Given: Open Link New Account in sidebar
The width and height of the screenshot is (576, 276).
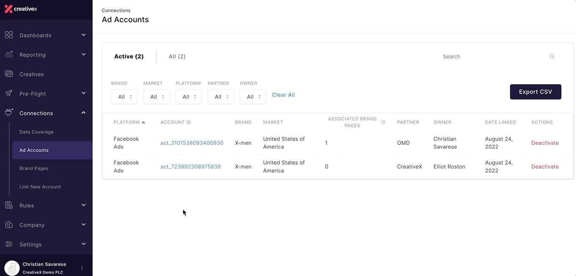Looking at the screenshot, I should [x=40, y=187].
